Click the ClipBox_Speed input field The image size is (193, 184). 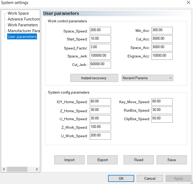coord(162,119)
